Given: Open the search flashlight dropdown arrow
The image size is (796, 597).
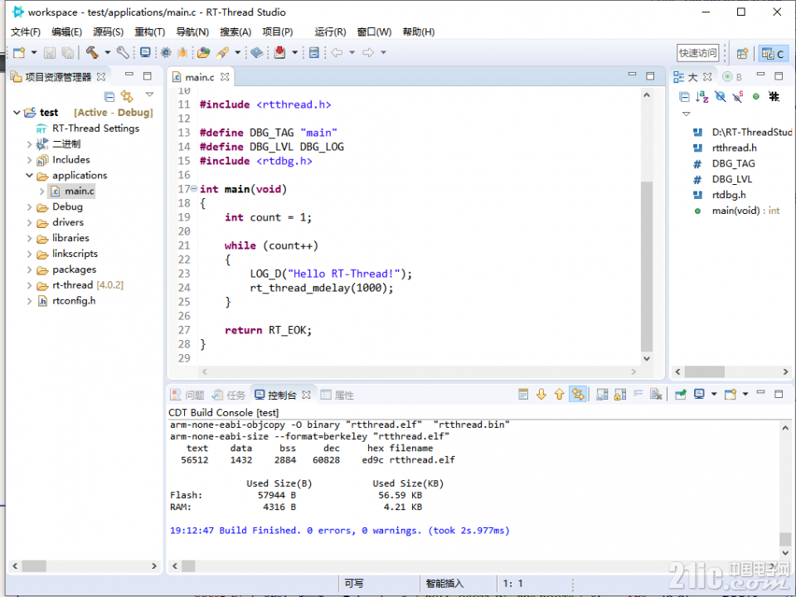Looking at the screenshot, I should (237, 52).
